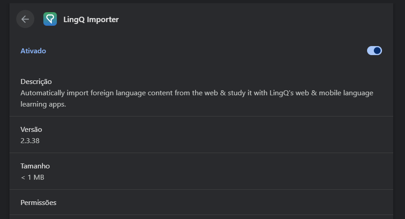This screenshot has width=405, height=219.
Task: Select the "Versão" label
Action: [31, 130]
